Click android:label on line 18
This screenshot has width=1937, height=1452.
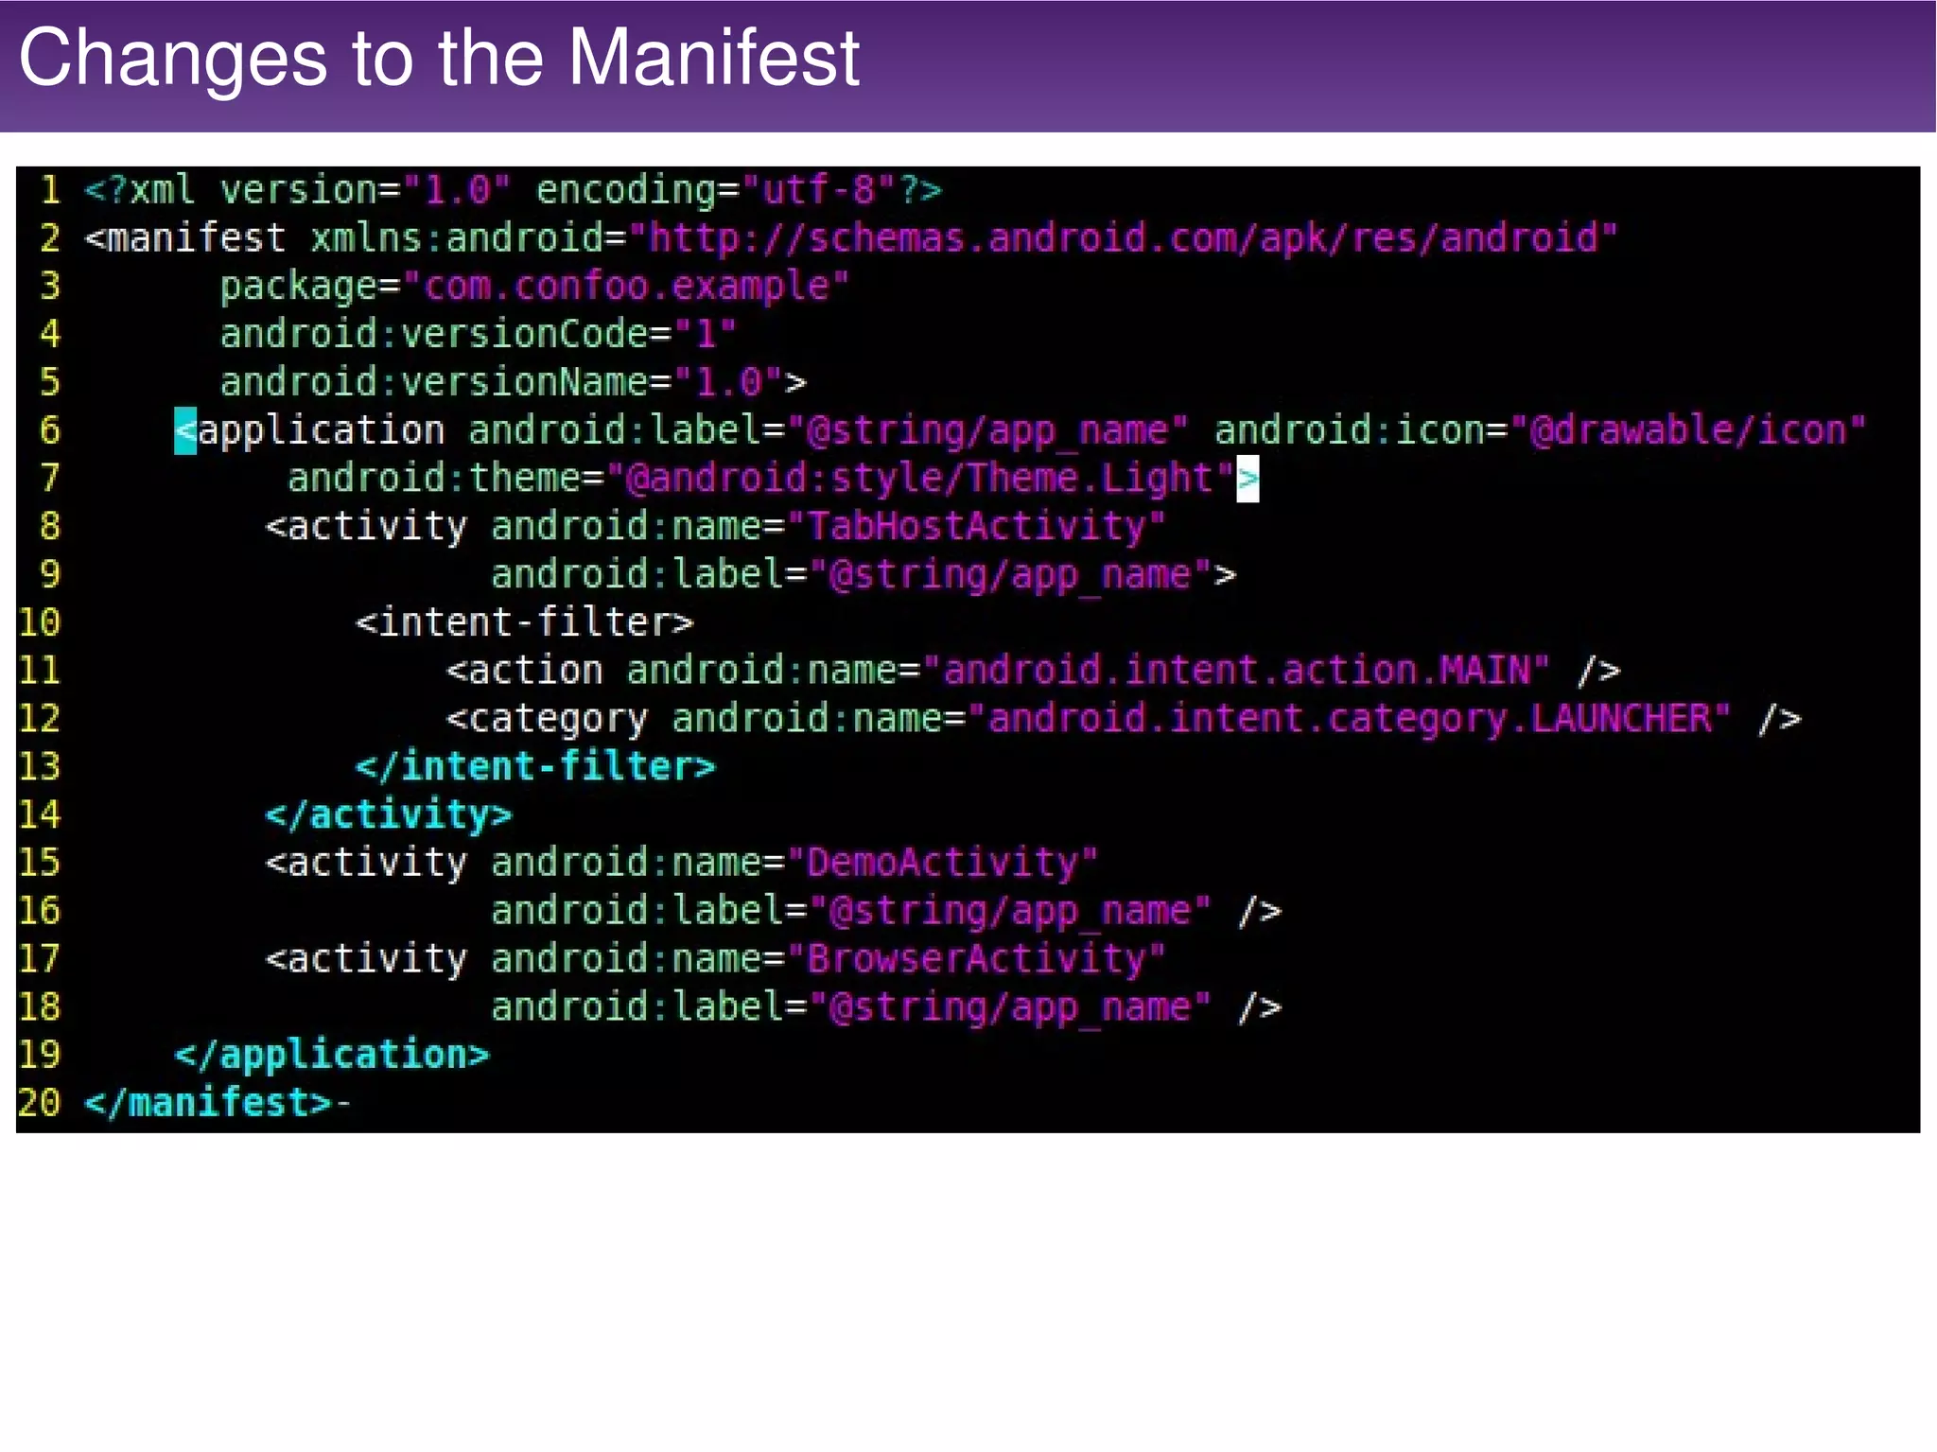pyautogui.click(x=637, y=1006)
